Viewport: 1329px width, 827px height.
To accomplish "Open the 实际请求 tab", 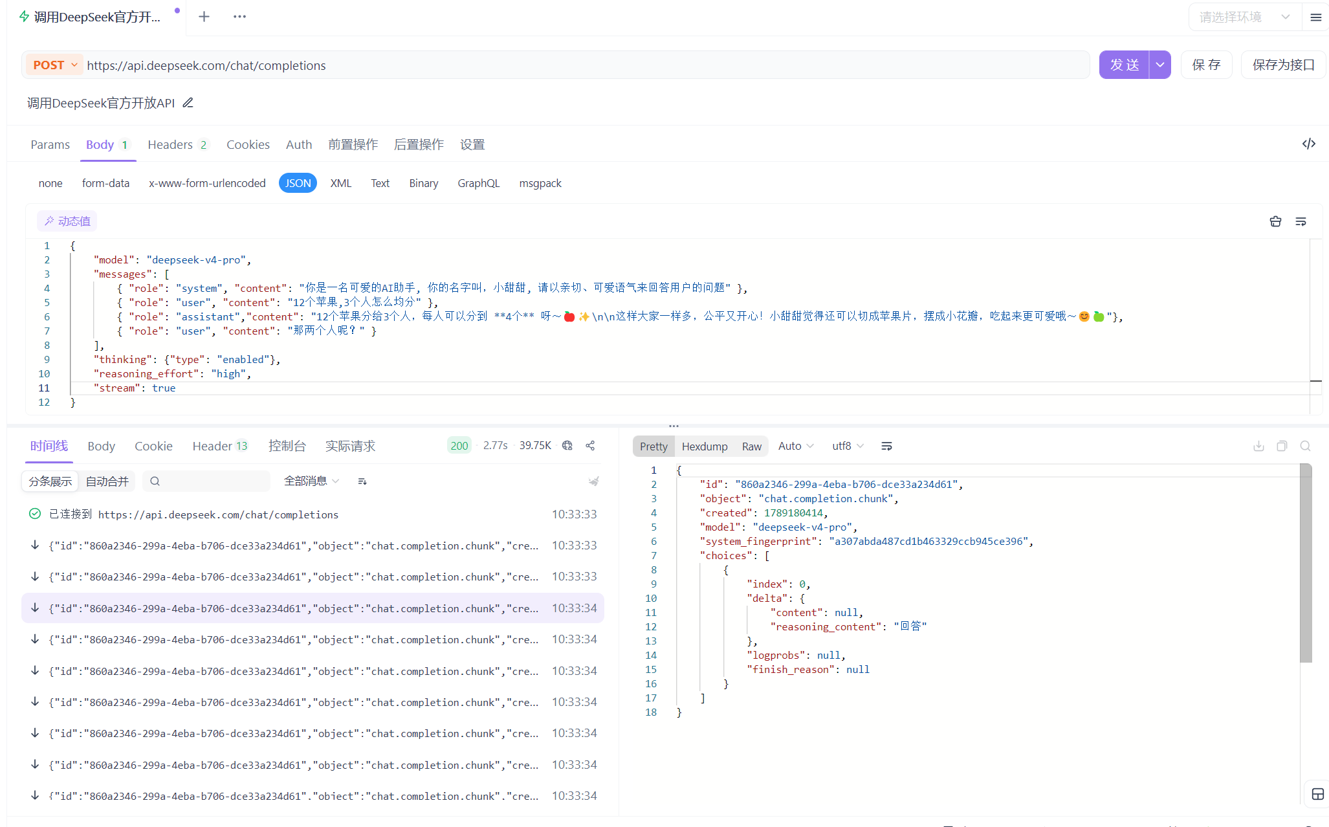I will pos(350,446).
